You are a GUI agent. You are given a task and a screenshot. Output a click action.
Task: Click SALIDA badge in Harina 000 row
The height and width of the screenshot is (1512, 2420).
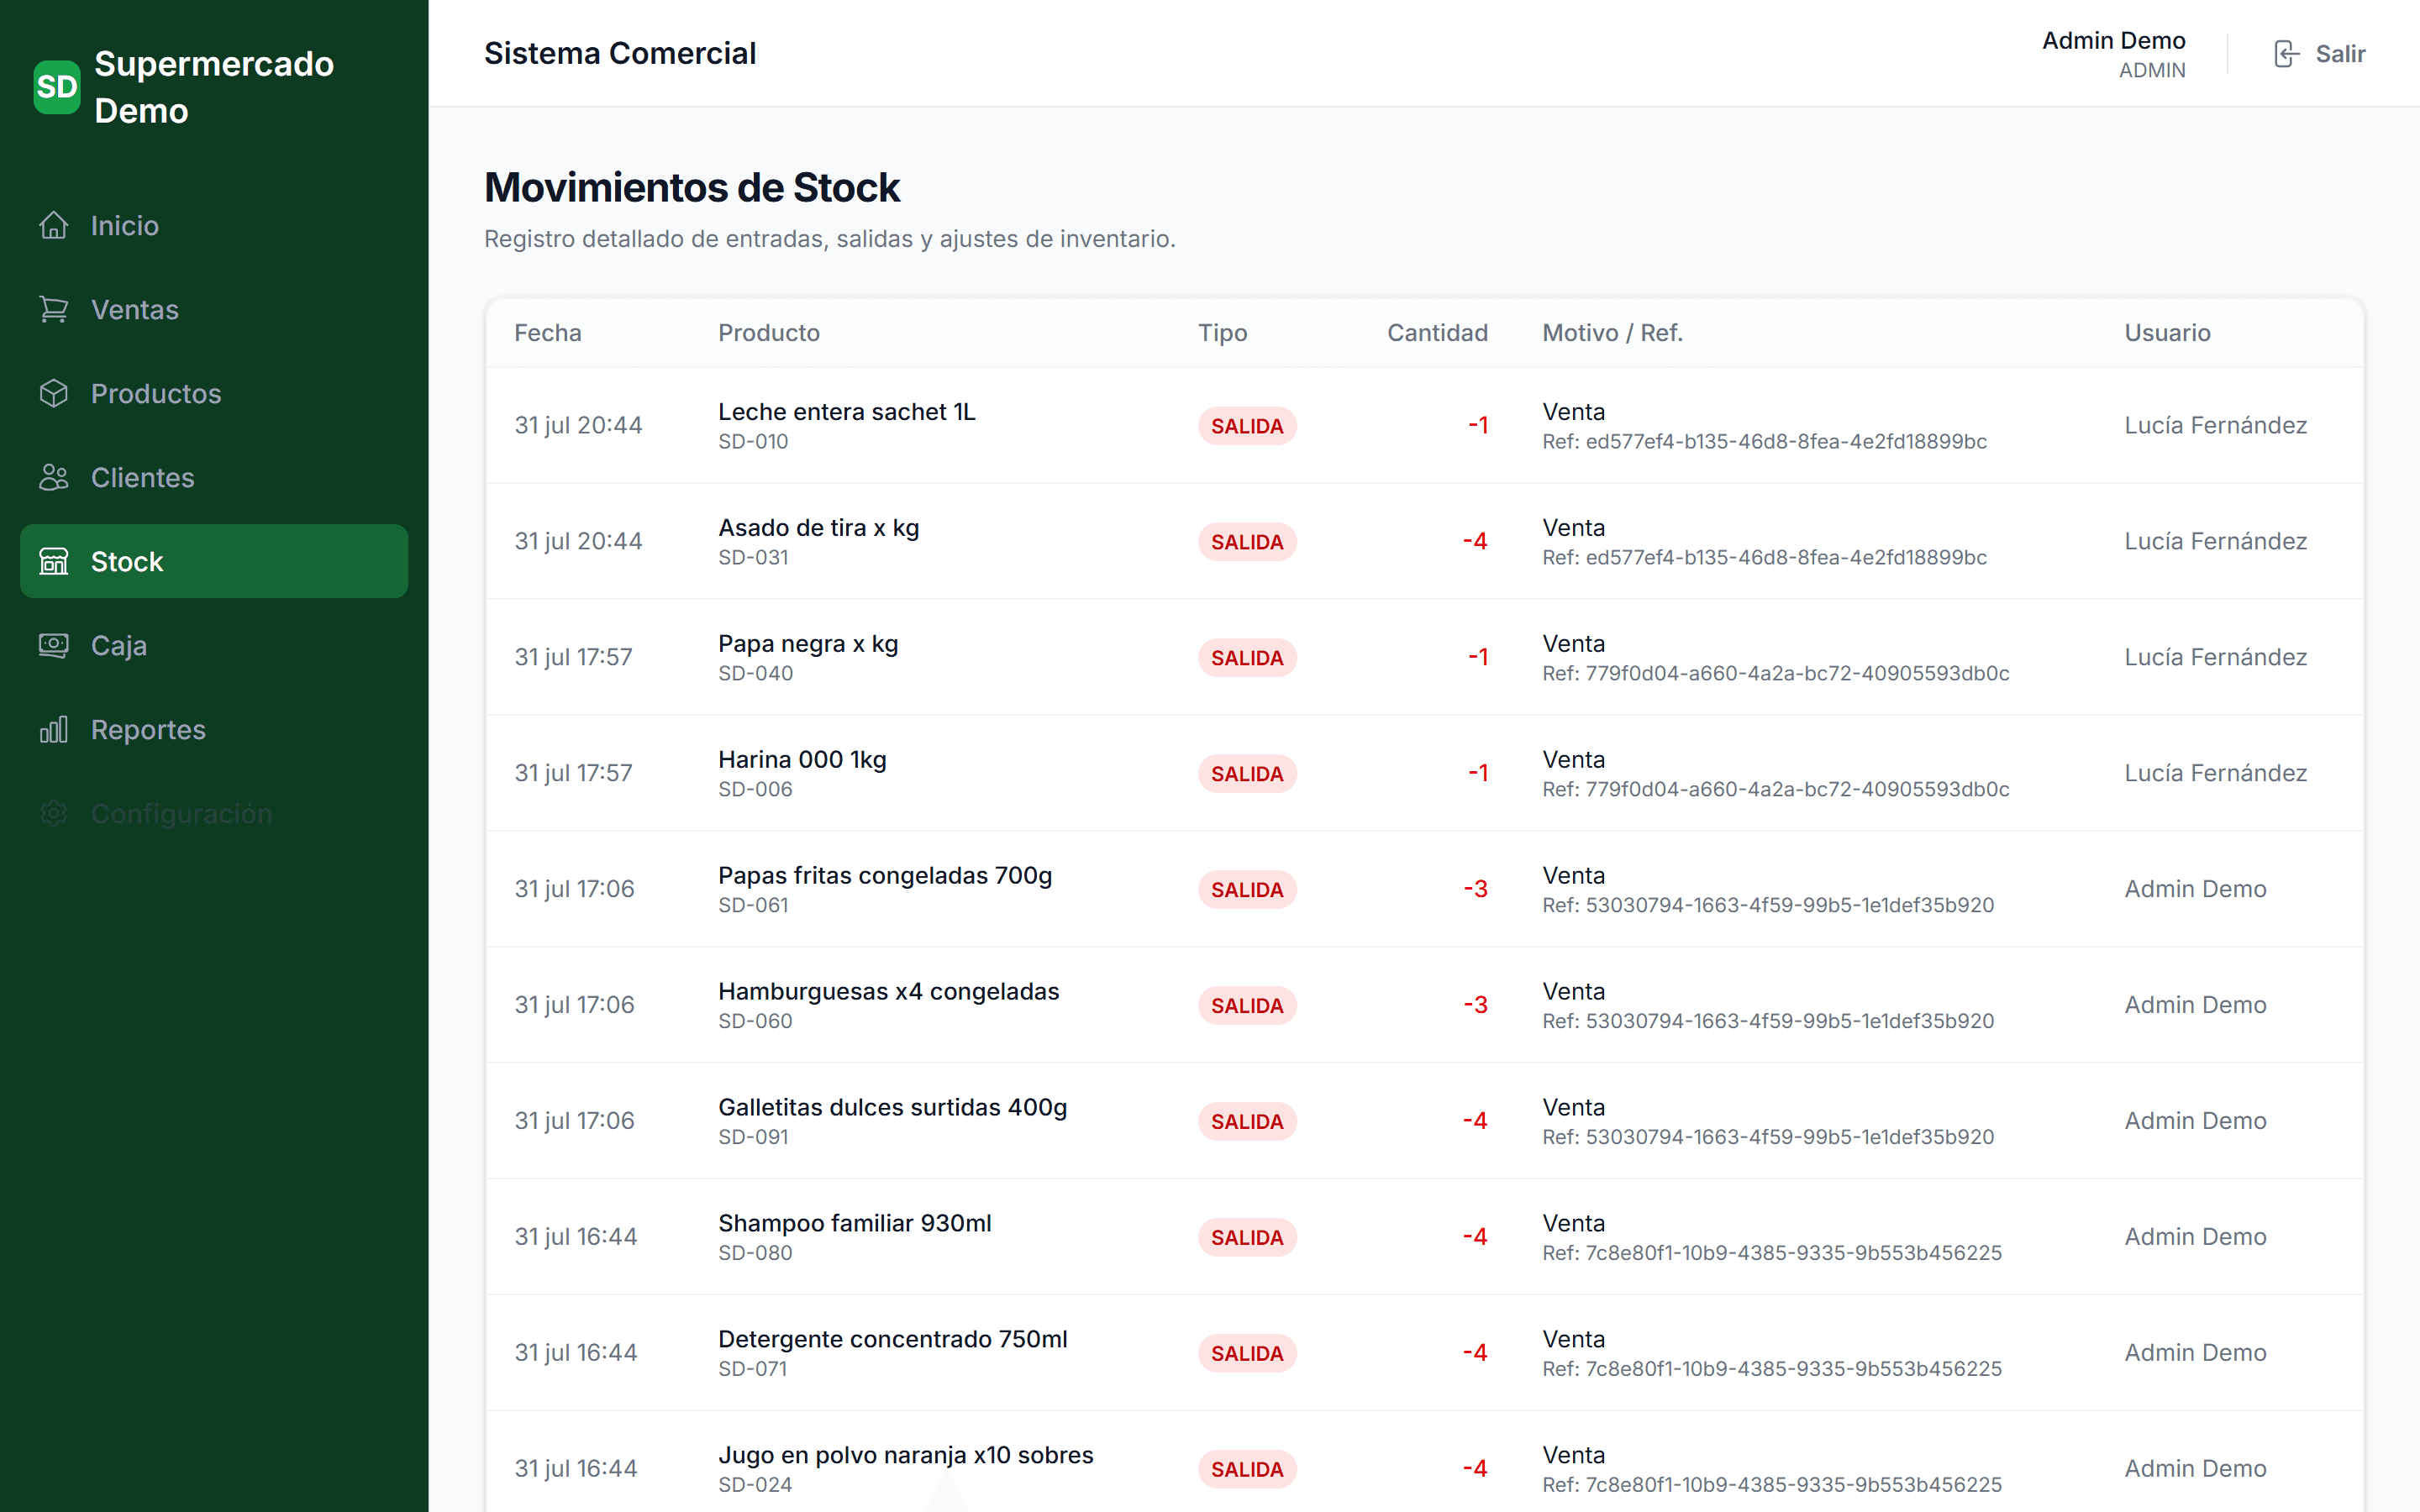(1247, 774)
